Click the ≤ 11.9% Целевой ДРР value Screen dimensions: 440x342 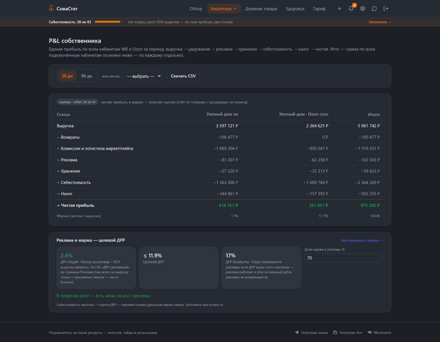(153, 256)
